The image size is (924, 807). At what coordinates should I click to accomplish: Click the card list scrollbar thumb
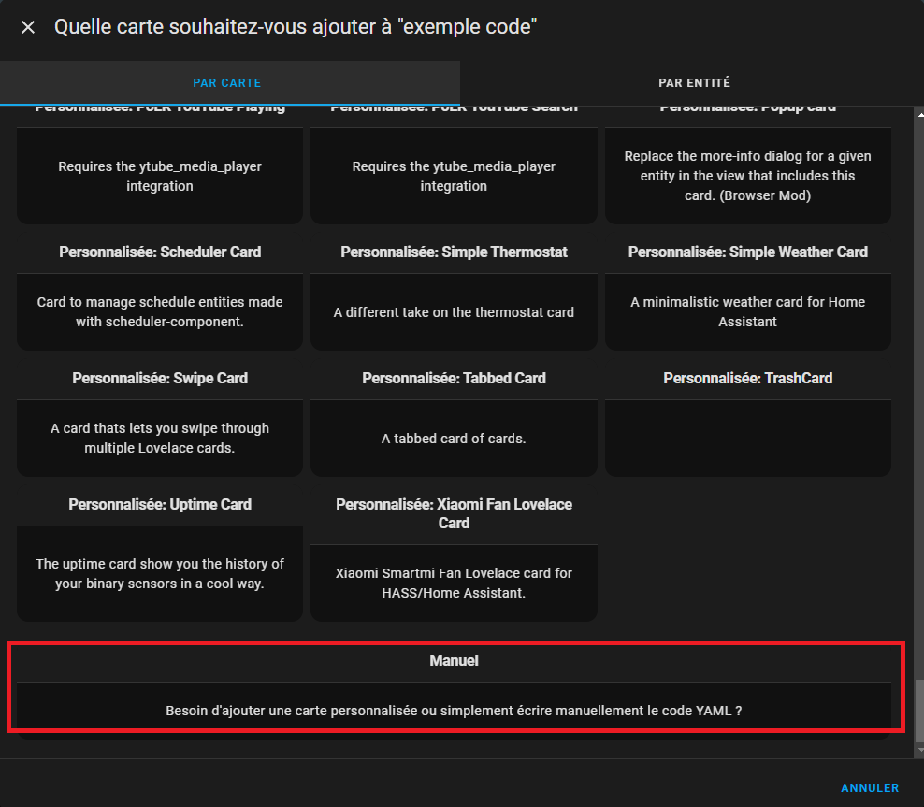pyautogui.click(x=918, y=709)
